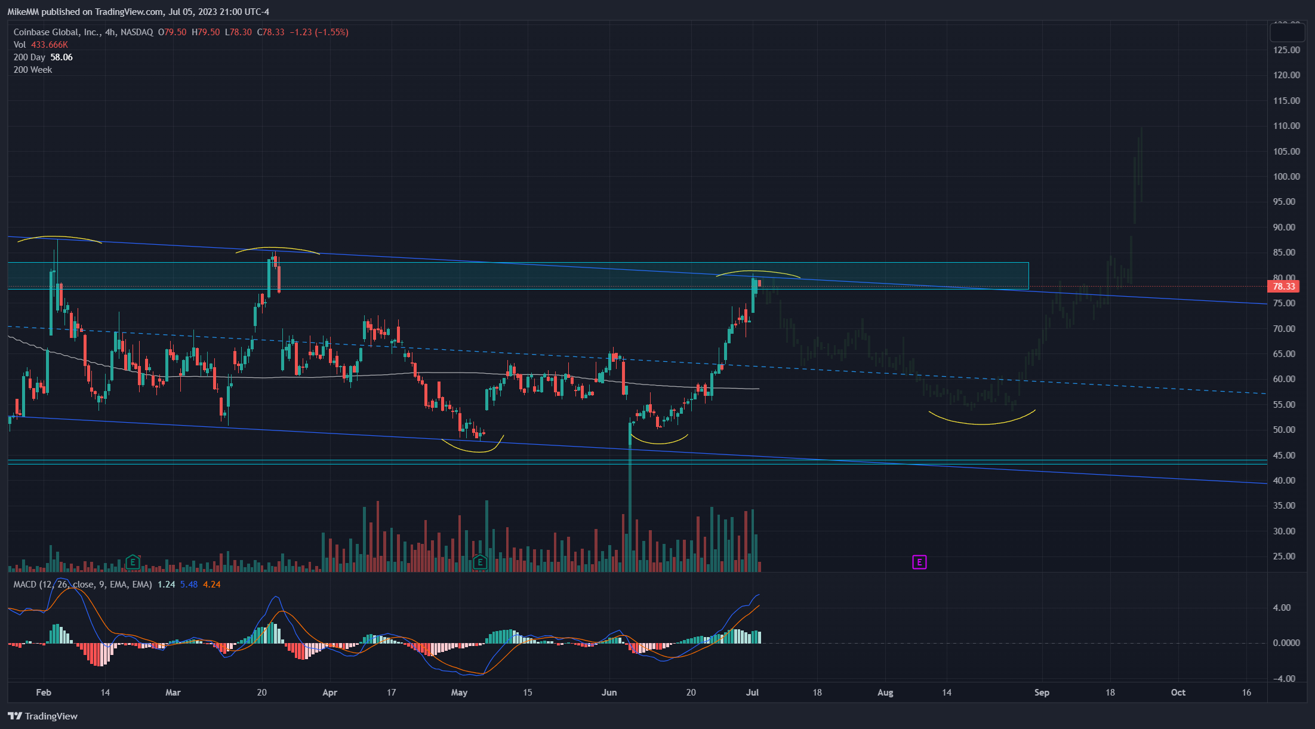Click the MikeMM published on TradingView.com header

(138, 12)
